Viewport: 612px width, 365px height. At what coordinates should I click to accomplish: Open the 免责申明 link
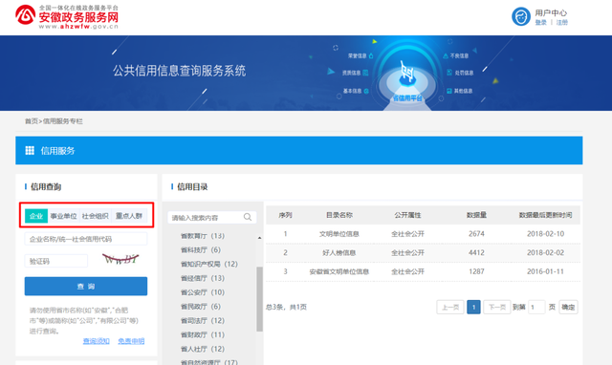click(x=131, y=341)
